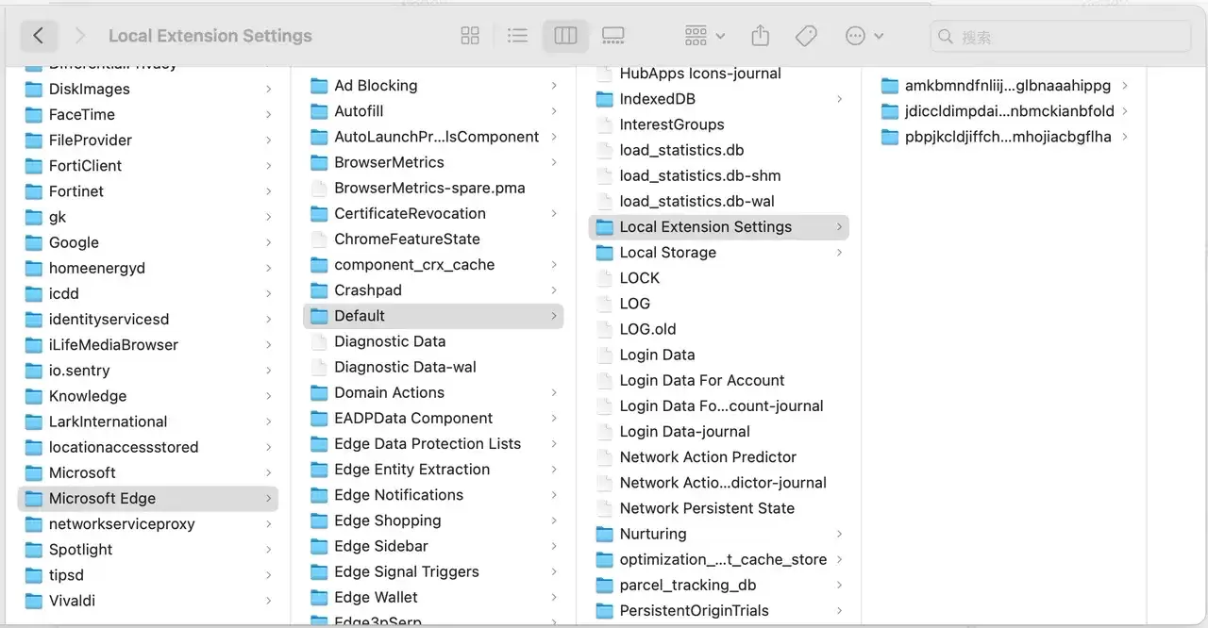The height and width of the screenshot is (628, 1208).
Task: Click the ChromeFeatureState file icon
Action: click(x=319, y=240)
